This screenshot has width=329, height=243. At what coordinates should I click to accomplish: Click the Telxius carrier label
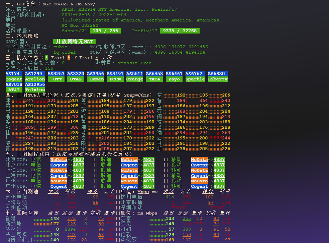coord(35,90)
